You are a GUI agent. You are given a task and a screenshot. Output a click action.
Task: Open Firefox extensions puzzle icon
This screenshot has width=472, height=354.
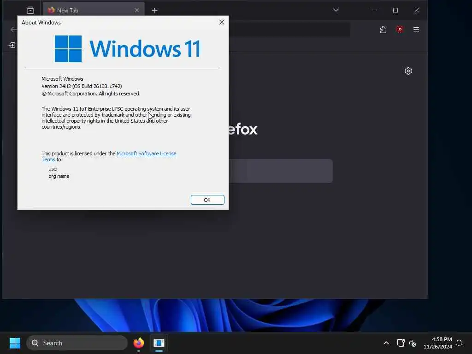click(383, 29)
